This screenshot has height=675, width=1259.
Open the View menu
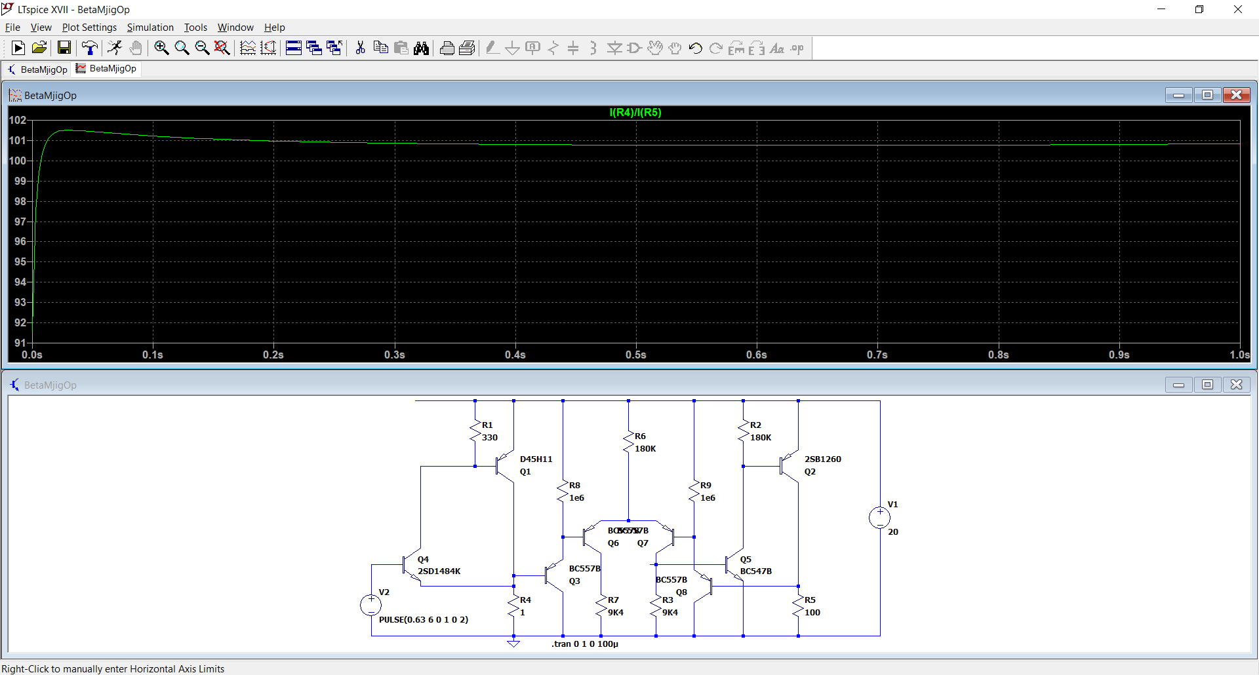[x=41, y=28]
